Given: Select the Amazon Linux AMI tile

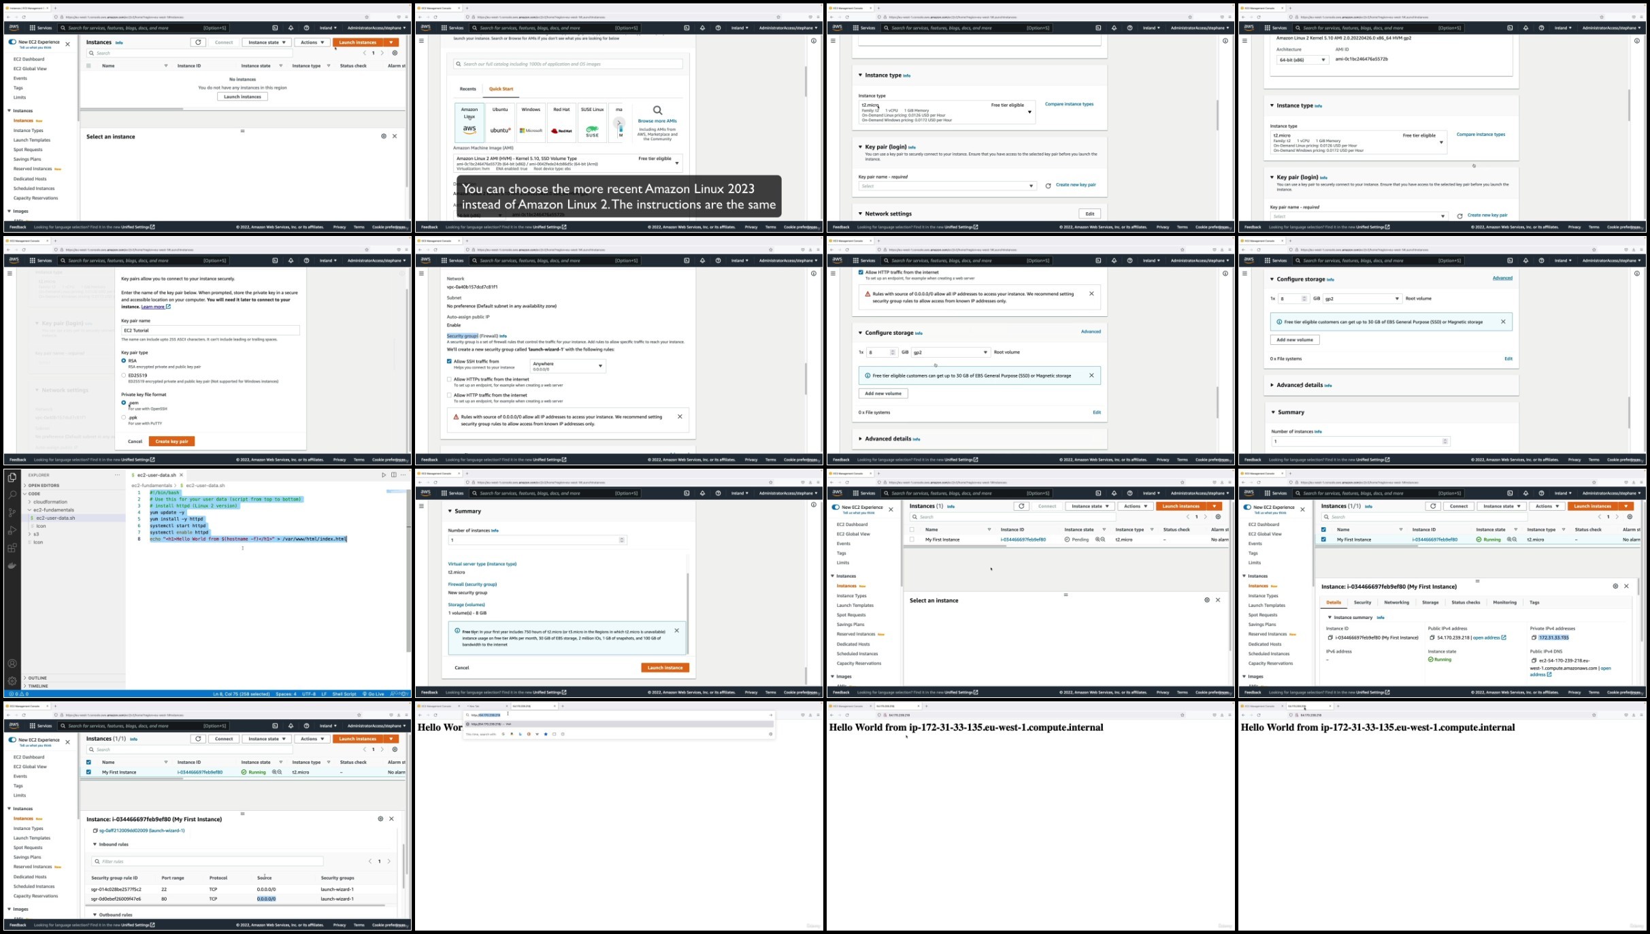Looking at the screenshot, I should 469,122.
